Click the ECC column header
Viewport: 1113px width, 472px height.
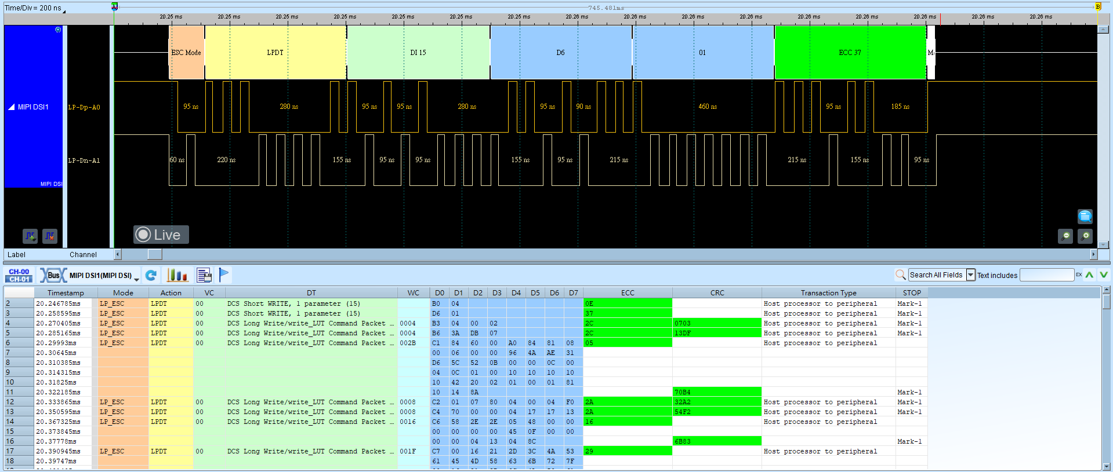coord(628,292)
